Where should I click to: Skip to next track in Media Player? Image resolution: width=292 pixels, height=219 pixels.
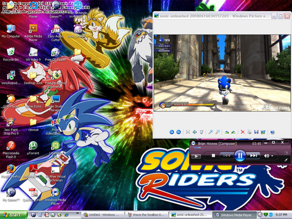tap(253, 156)
